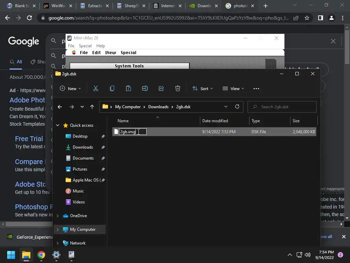
Task: Click the 2gb.img rename text box
Action: click(133, 132)
